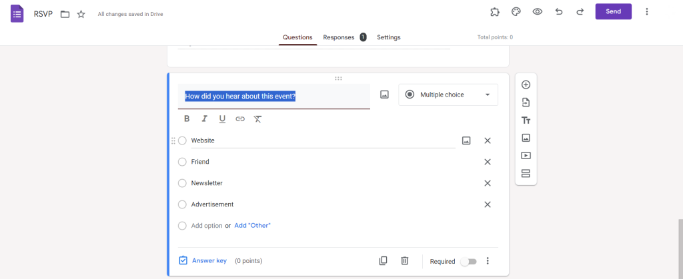The height and width of the screenshot is (279, 683).
Task: Switch to the Settings tab
Action: tap(389, 37)
